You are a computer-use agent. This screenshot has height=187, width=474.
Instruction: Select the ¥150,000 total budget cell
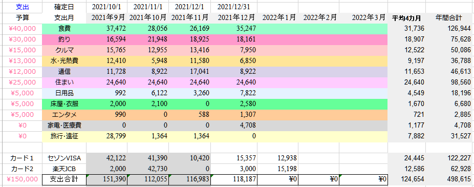[22, 179]
